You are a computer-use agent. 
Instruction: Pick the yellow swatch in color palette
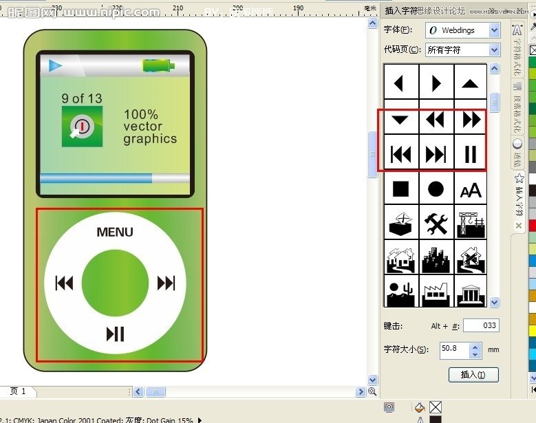coord(533,331)
